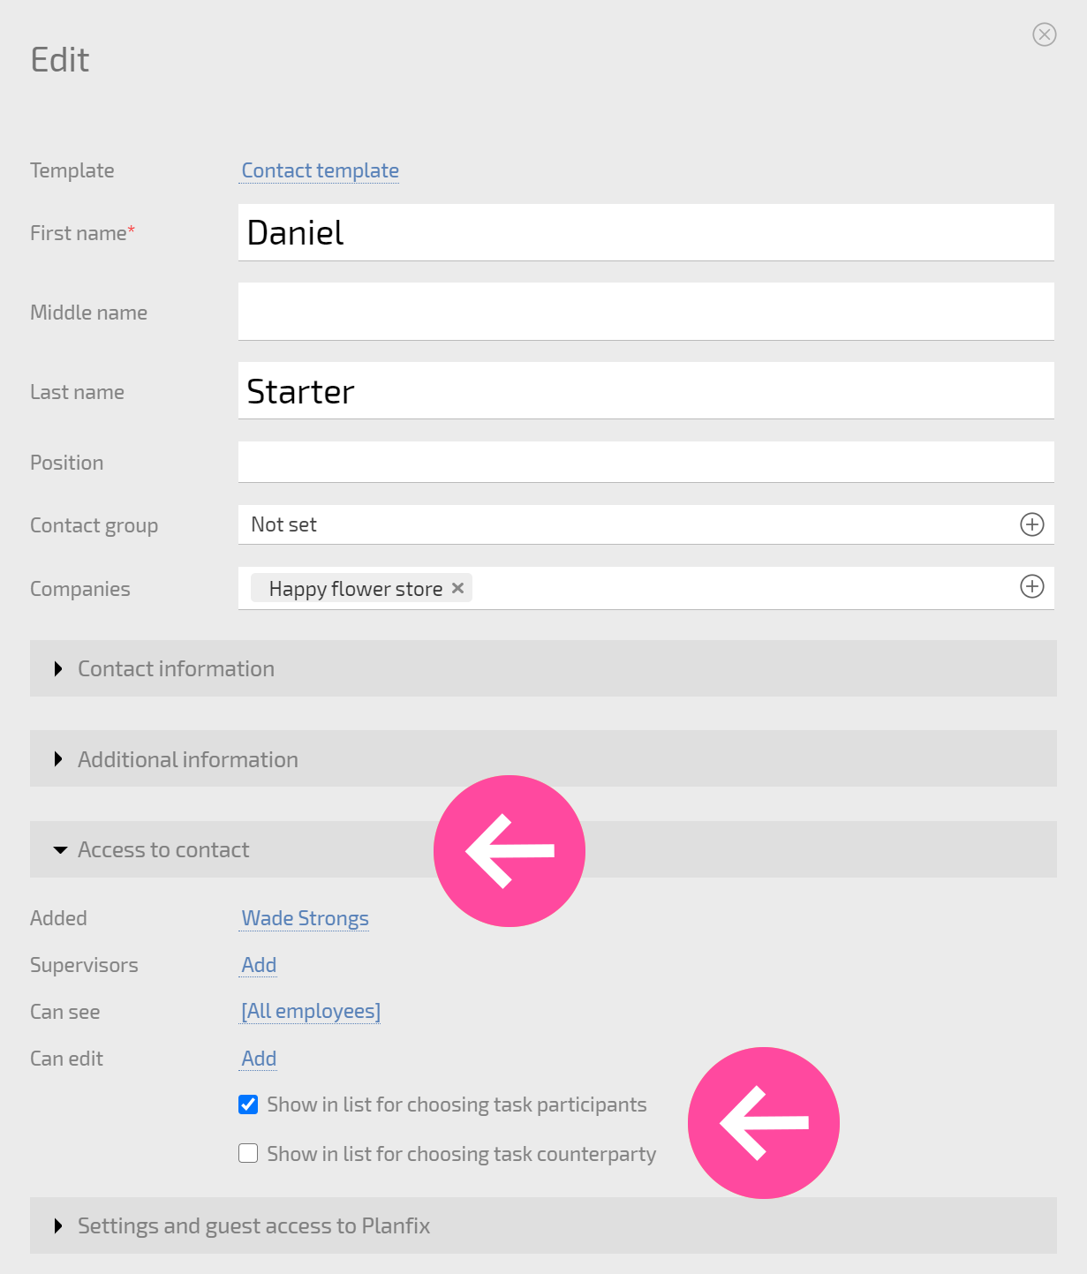Add a supervisor via the Add link

(x=260, y=965)
